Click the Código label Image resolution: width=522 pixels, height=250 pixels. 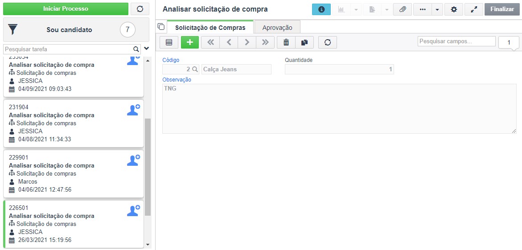coord(171,60)
